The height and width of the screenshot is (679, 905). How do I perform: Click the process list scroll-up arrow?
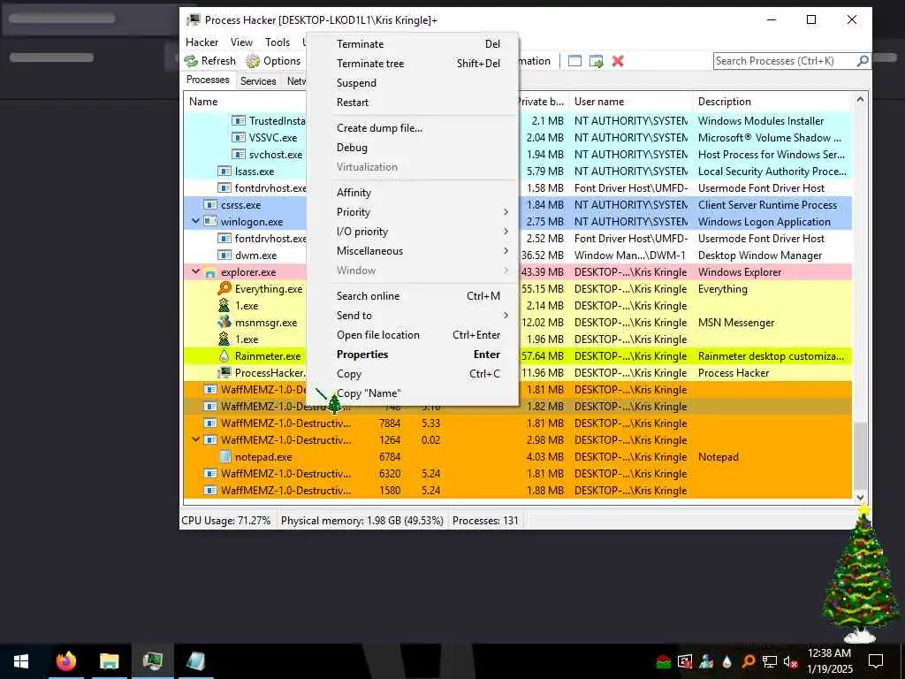click(x=860, y=100)
